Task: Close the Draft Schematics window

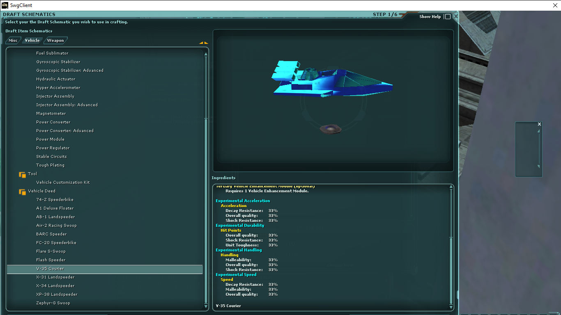Action: [455, 16]
